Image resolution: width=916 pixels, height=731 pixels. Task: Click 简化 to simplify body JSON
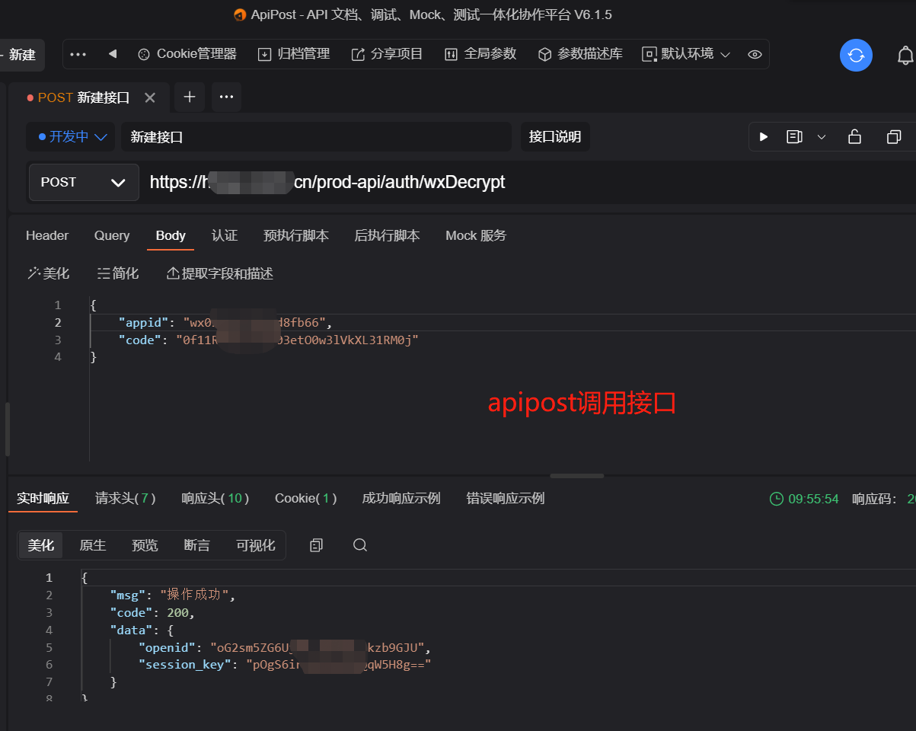[118, 273]
